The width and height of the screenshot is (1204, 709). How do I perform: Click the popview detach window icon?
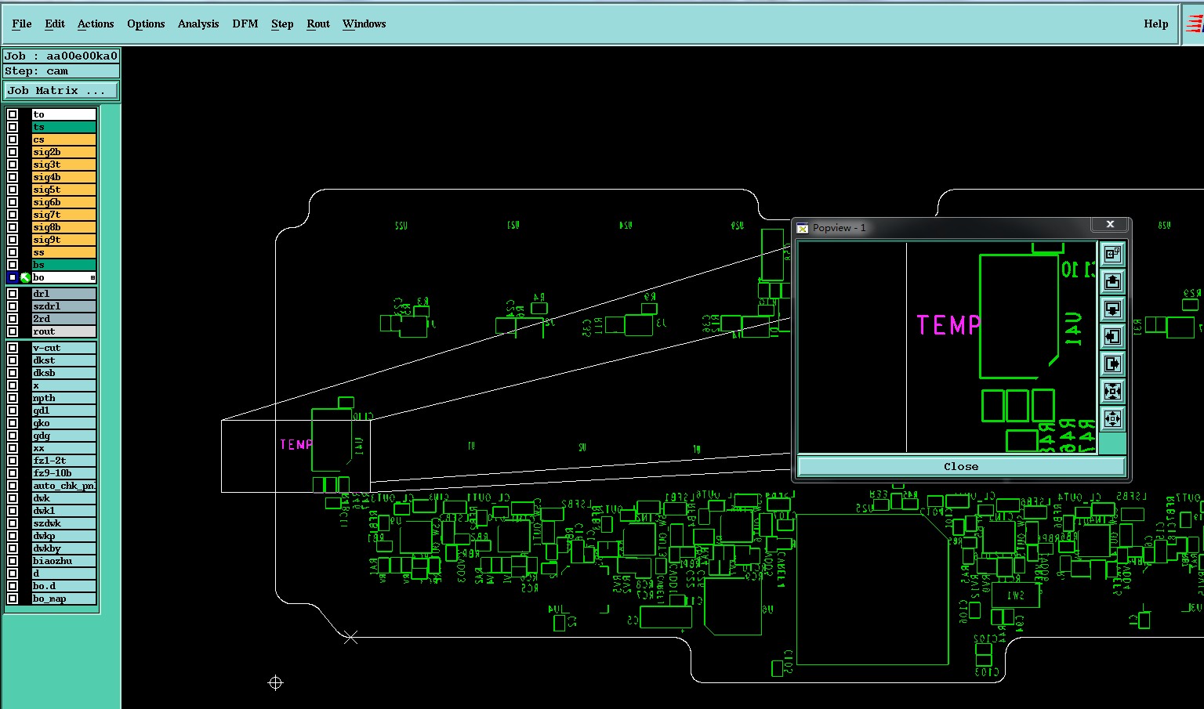pos(1112,254)
